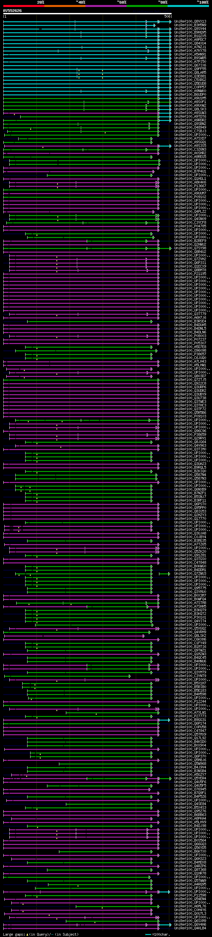Screen dimensions: 212x937
Task: Select hit label UniRef100_P21195
Action: [x=190, y=274]
